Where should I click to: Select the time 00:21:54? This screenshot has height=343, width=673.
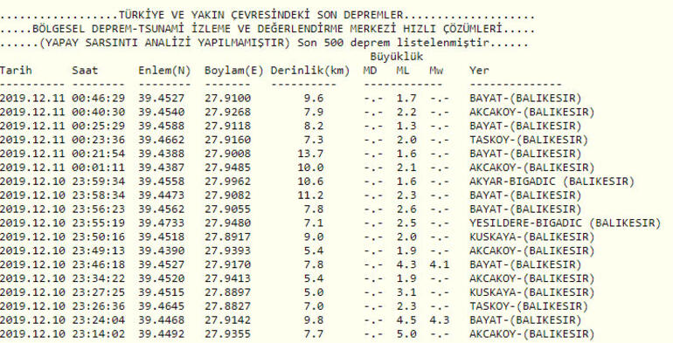click(x=98, y=154)
